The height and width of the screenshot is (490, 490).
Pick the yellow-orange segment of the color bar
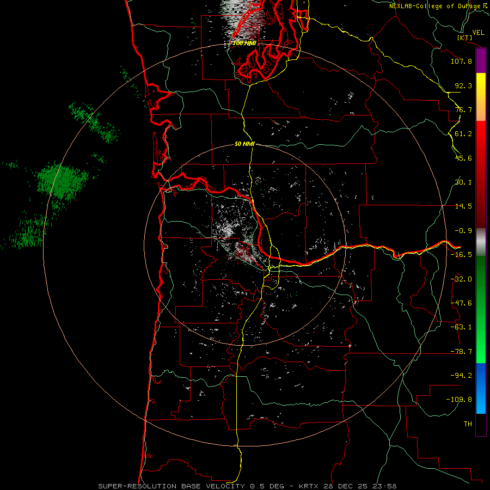[481, 97]
